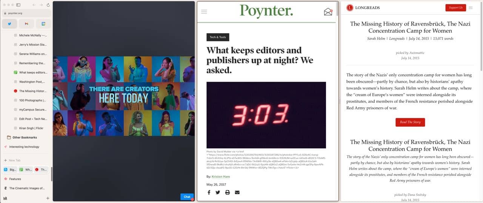483x203 pixels.
Task: Open the Kristen Hare author link
Action: [x=221, y=177]
